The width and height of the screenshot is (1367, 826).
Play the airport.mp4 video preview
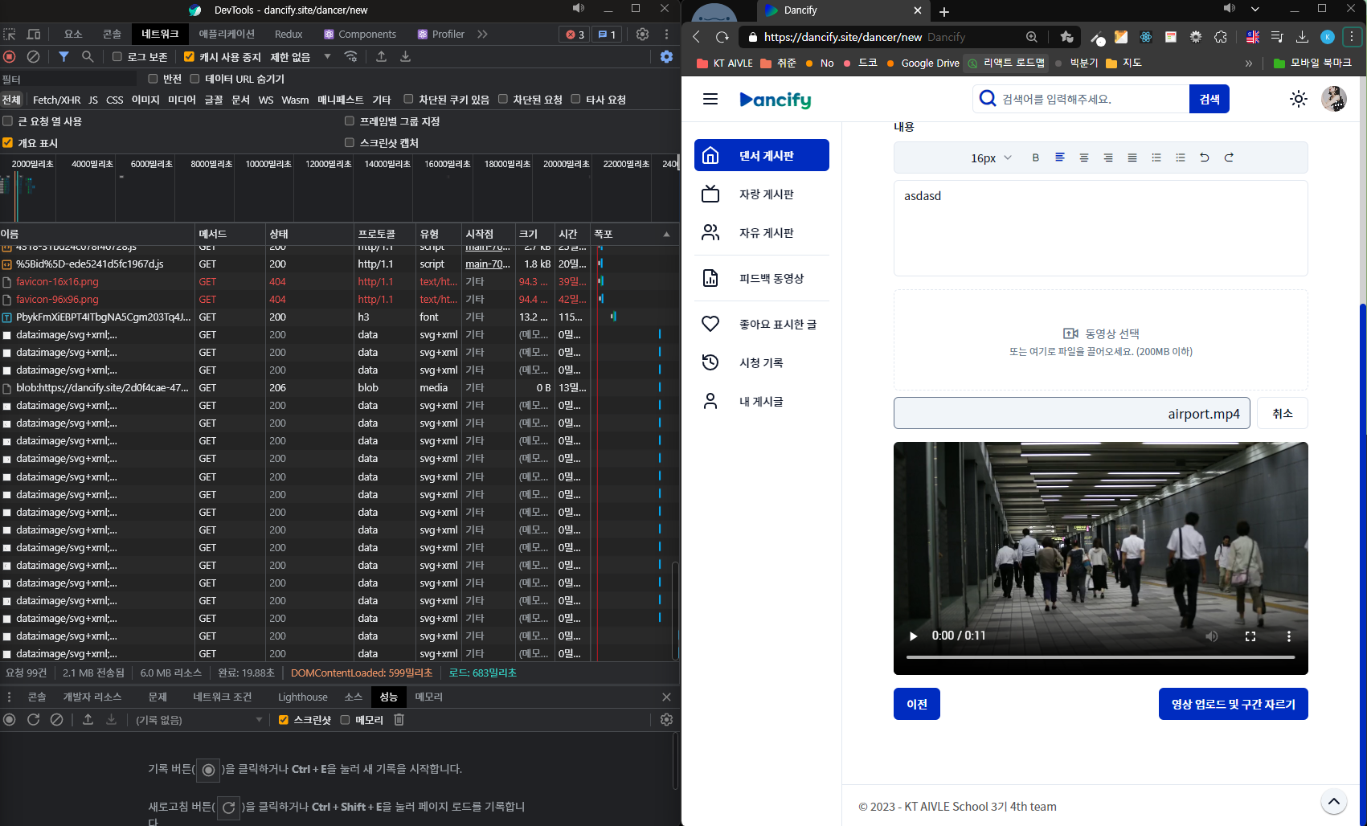point(913,636)
